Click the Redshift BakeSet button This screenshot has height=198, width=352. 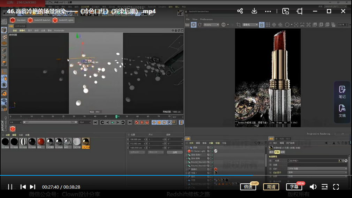[39, 20]
